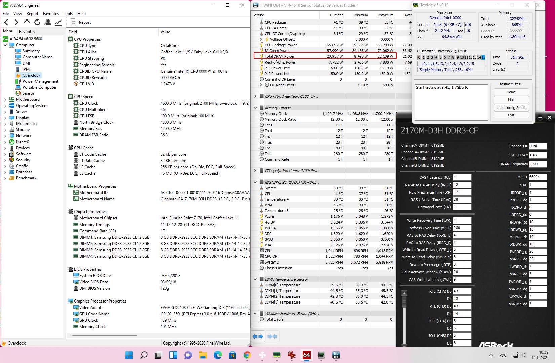This screenshot has width=555, height=363.
Task: Click the Multimedia icon in AIDA64 tree
Action: 12,124
